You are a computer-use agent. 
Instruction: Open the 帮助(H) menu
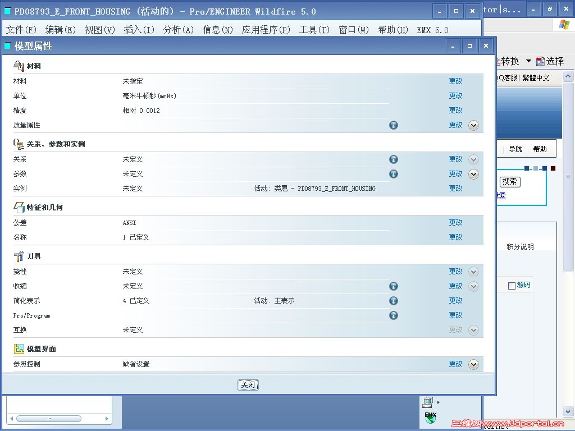[393, 30]
